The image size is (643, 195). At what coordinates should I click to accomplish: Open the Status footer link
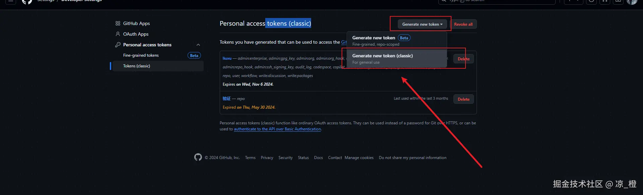[303, 158]
